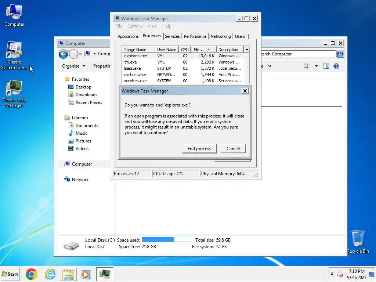Screen dimensions: 376x282
Task: Click the muted volume tray icon
Action: point(340,274)
